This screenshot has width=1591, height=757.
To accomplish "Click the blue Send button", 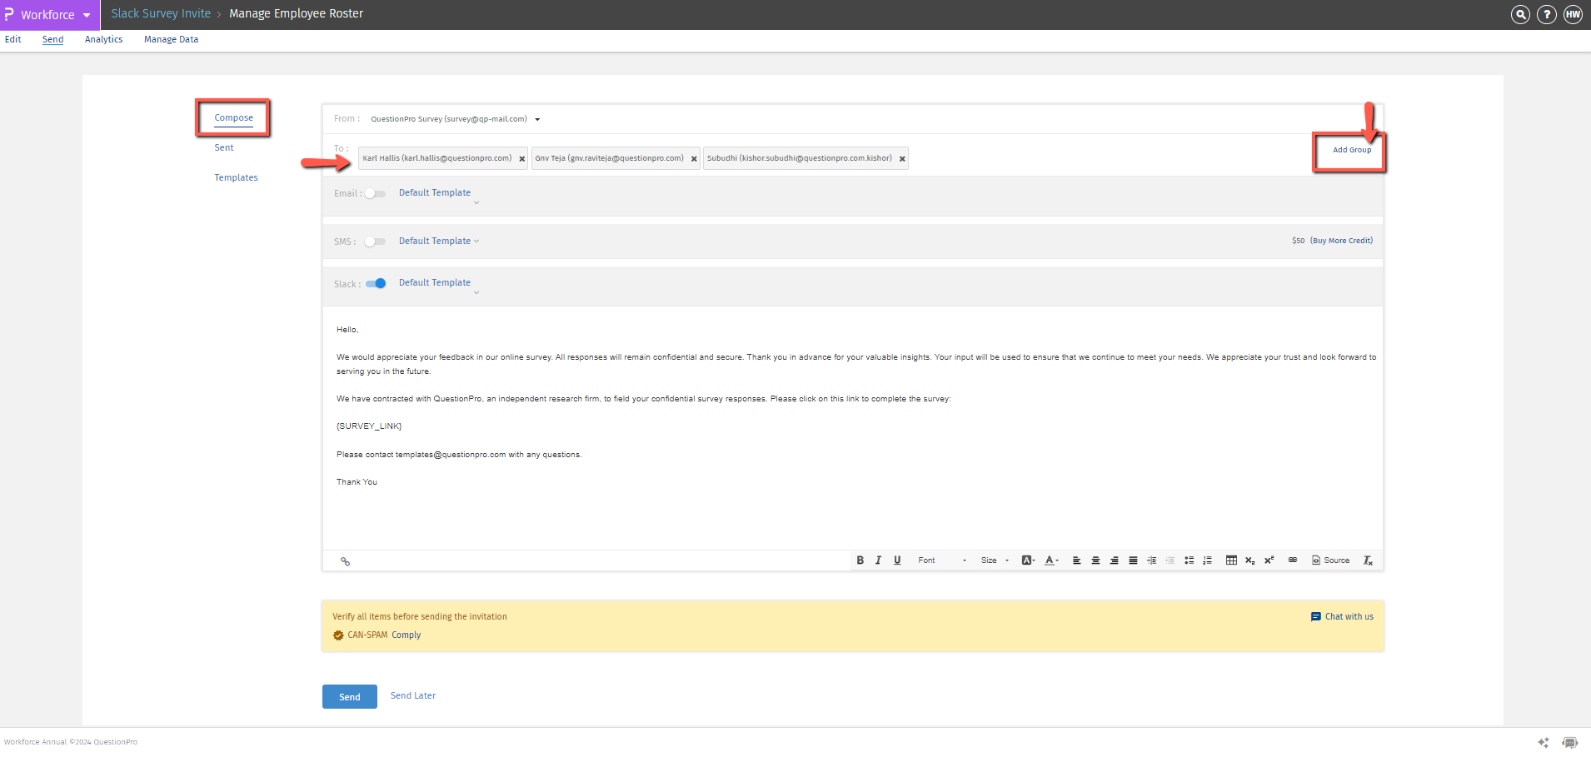I will [x=349, y=697].
